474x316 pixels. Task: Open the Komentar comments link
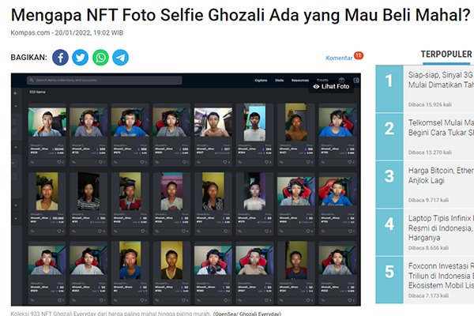click(x=339, y=58)
